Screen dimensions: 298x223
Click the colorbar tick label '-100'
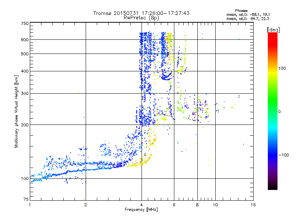[x=283, y=155]
